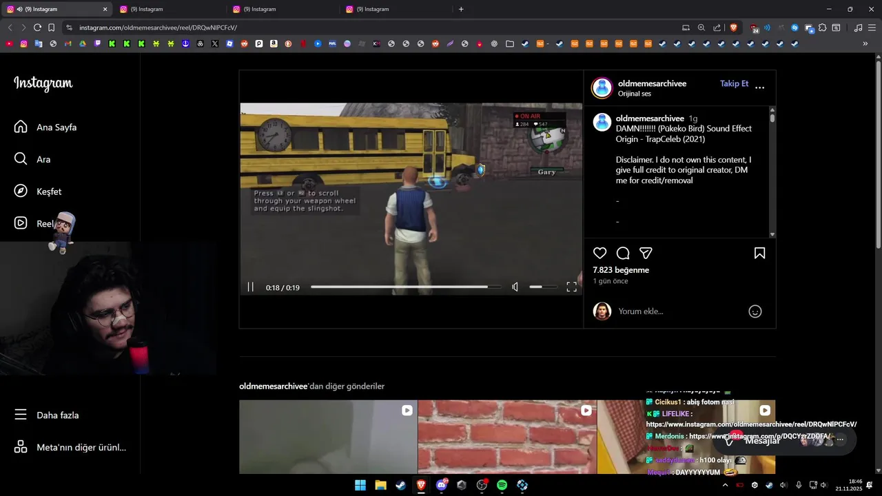Viewport: 882px width, 496px height.
Task: Go back in browser history
Action: click(x=10, y=28)
